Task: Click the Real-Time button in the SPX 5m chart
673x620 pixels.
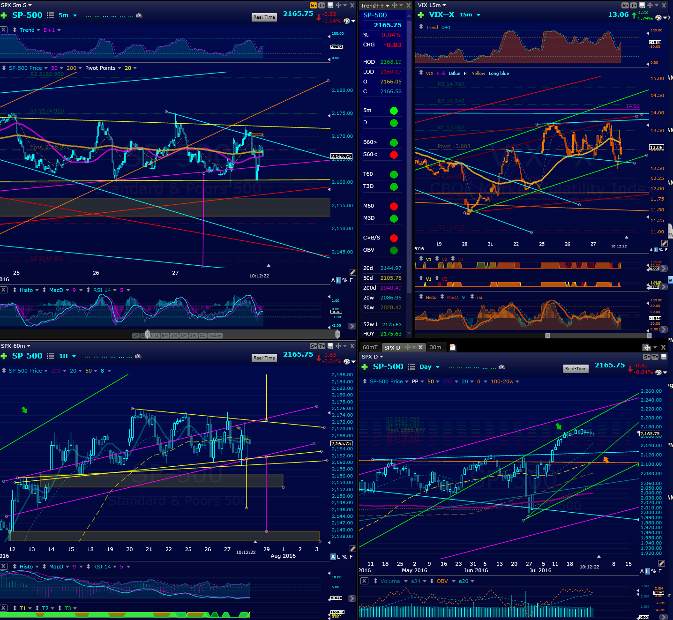Action: pyautogui.click(x=264, y=17)
